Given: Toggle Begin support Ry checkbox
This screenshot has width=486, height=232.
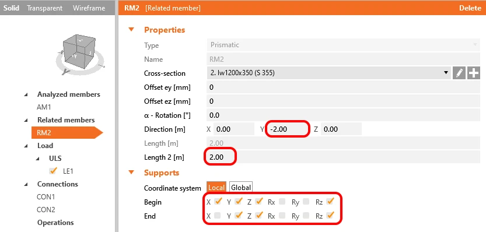Looking at the screenshot, I should (306, 202).
